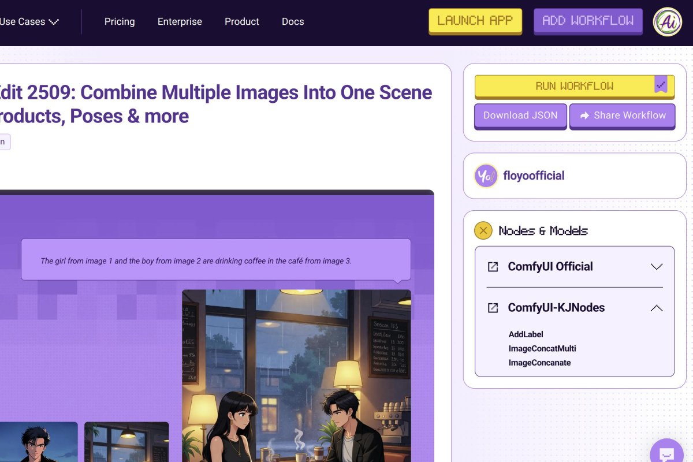The width and height of the screenshot is (693, 462).
Task: Click the floyoofficial Yo! avatar icon
Action: [486, 176]
